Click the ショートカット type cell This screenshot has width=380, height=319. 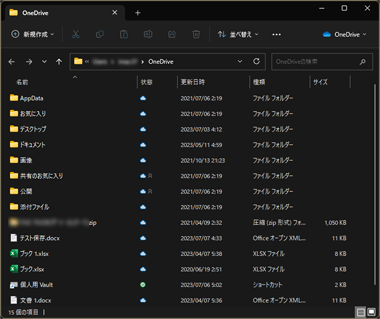coord(268,285)
